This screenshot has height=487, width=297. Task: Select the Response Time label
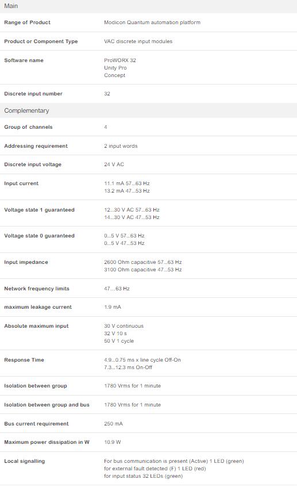(24, 360)
